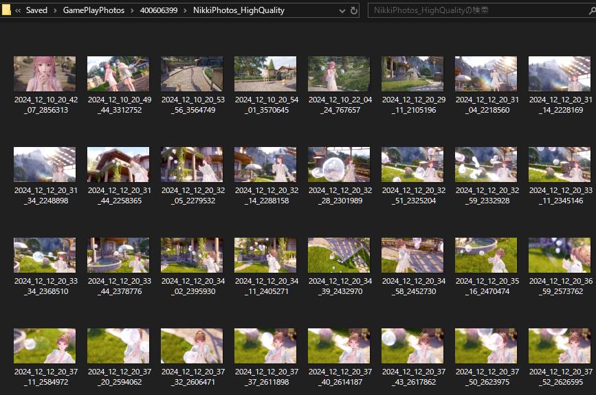Select thumbnail 2024_12_12_20_34_58_2452730
Viewport: 596px width, 395px height.
point(412,256)
